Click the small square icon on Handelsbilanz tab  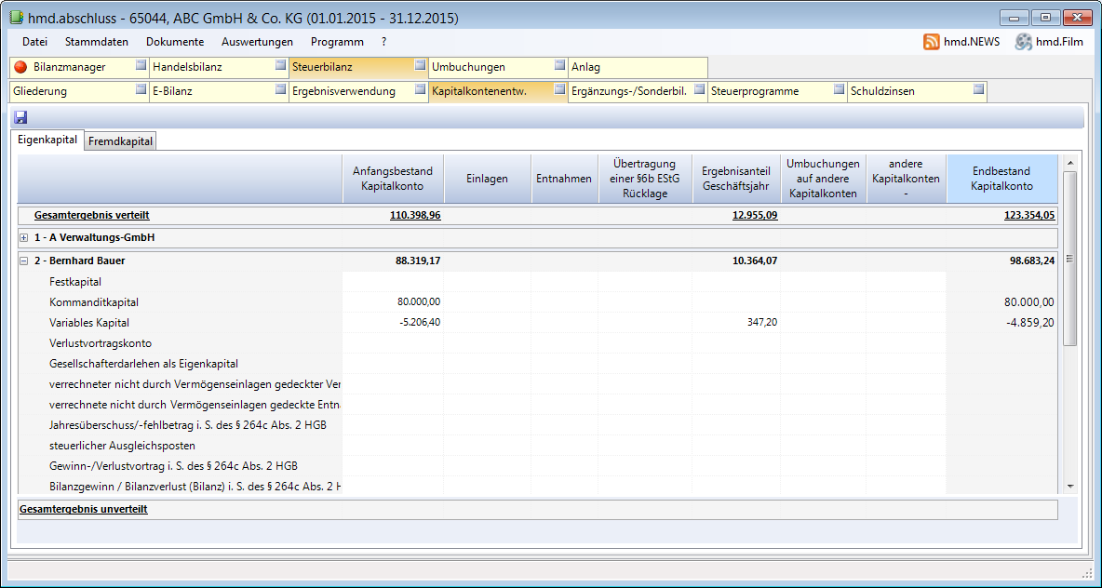tap(280, 66)
